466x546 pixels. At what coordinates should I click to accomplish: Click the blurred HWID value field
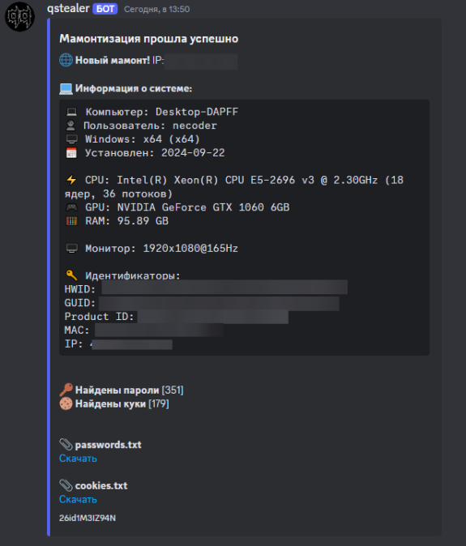click(x=224, y=288)
